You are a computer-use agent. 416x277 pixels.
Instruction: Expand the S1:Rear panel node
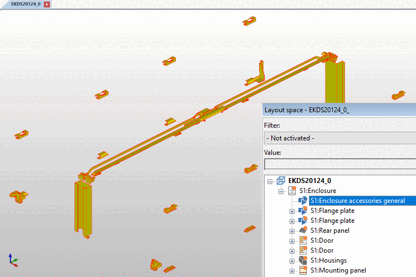(292, 231)
